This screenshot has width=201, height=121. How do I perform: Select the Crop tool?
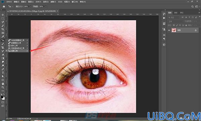3,29
